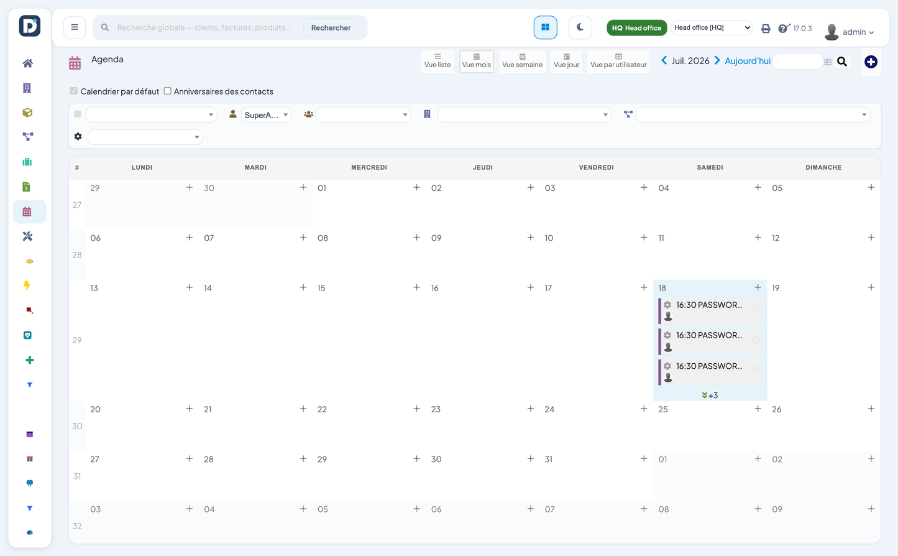
Task: Open the Home dashboard from sidebar
Action: click(x=27, y=63)
